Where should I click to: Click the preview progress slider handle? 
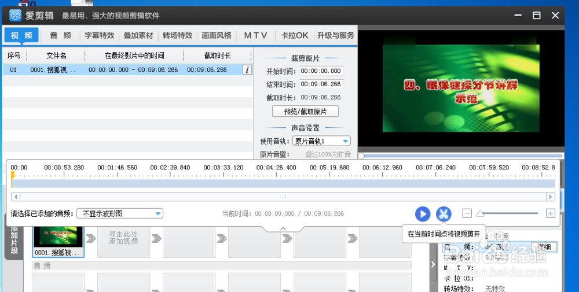(x=361, y=156)
